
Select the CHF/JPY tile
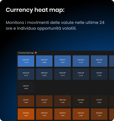[x=99, y=101]
